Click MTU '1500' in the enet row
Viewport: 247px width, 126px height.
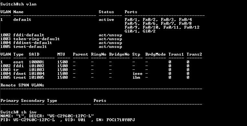click(62, 62)
